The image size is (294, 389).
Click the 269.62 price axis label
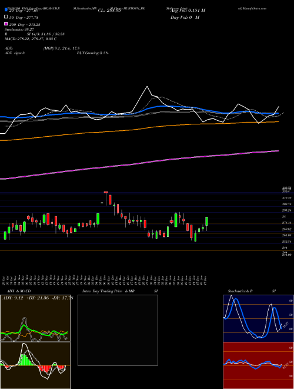(x=286, y=229)
